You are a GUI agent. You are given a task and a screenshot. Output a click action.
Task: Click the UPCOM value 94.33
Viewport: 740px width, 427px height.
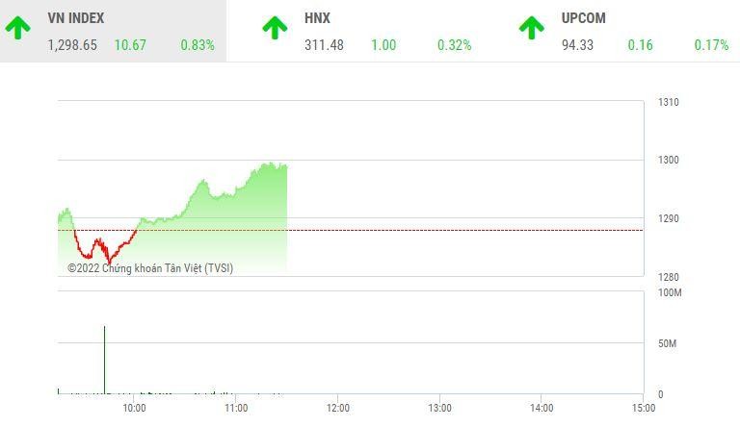578,45
